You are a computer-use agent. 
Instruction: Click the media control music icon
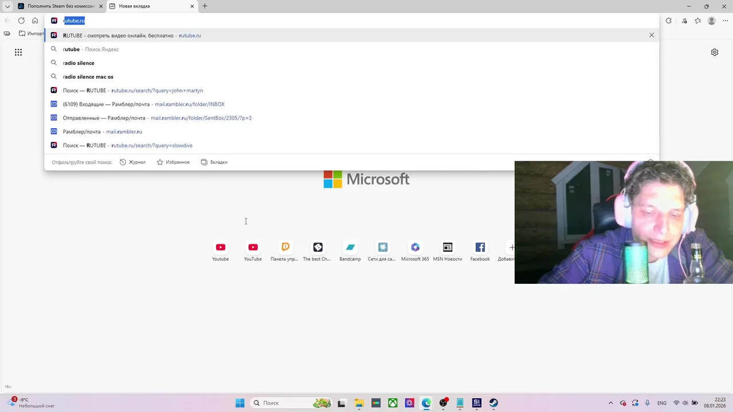[684, 21]
